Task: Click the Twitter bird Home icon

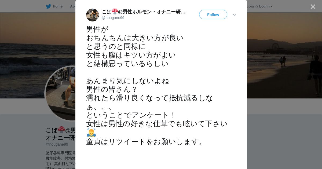Action: point(48,6)
